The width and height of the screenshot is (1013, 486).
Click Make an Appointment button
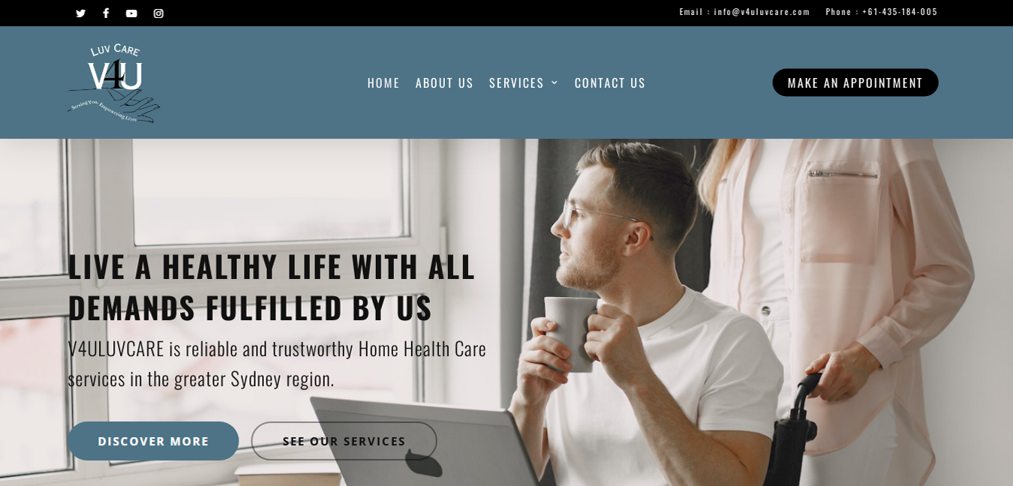point(855,82)
